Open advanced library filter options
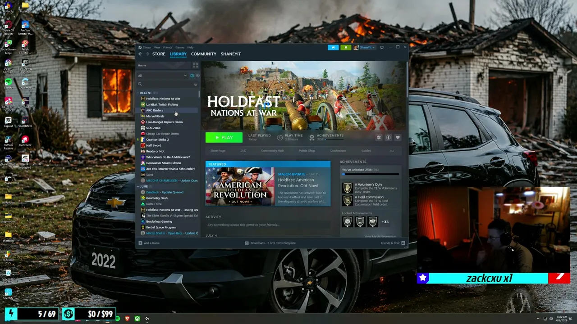577x324 pixels. 196,84
